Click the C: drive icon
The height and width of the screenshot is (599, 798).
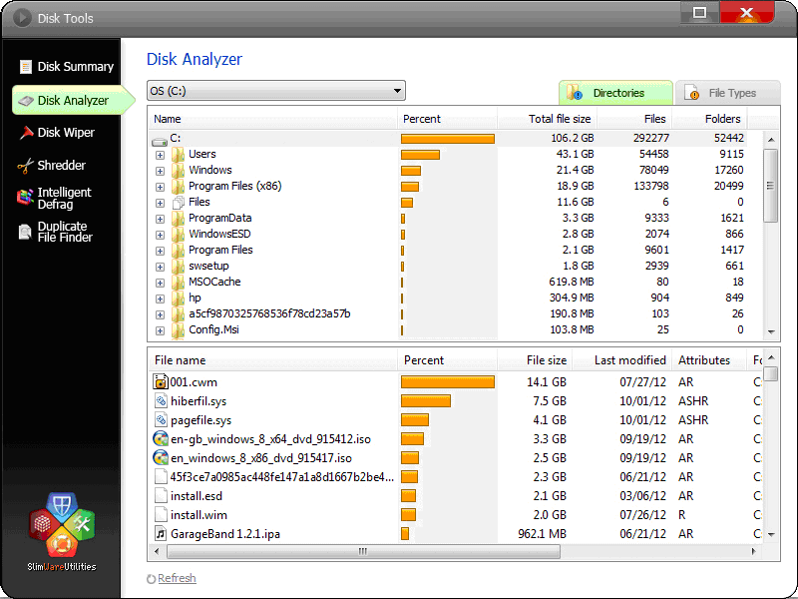(x=160, y=140)
